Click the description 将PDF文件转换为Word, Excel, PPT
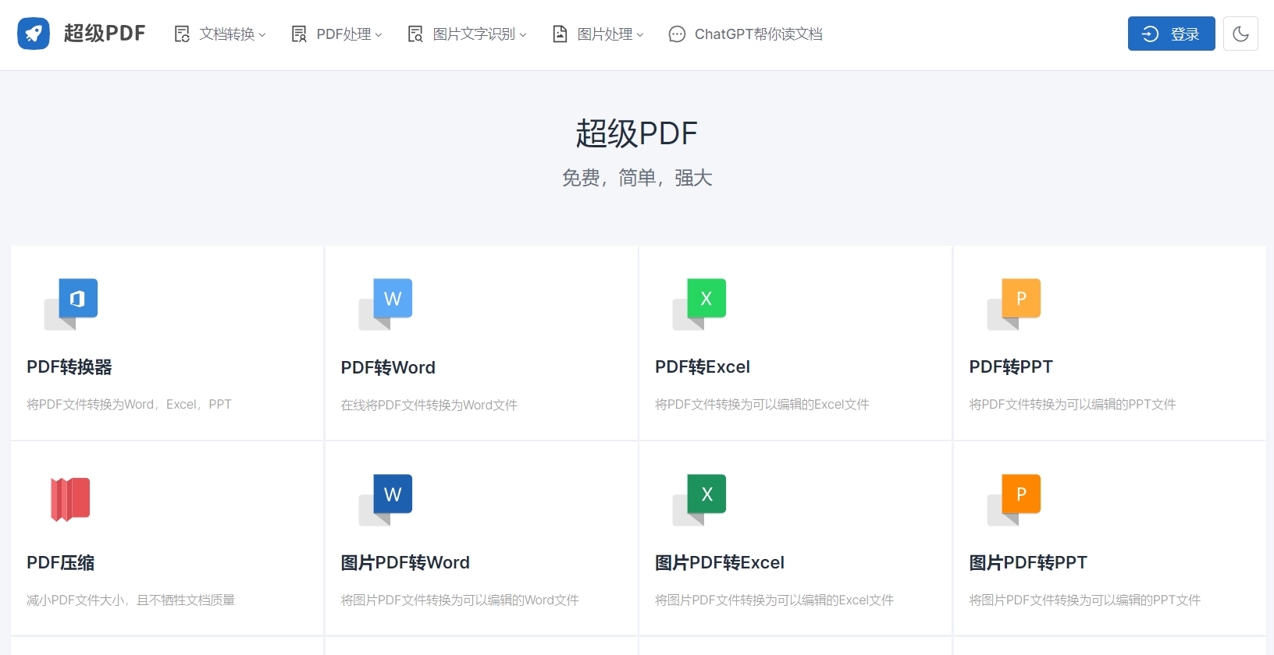Image resolution: width=1274 pixels, height=655 pixels. pyautogui.click(x=129, y=404)
